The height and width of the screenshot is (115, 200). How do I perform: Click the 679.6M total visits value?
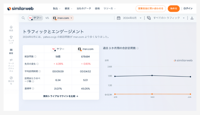tap(85, 56)
